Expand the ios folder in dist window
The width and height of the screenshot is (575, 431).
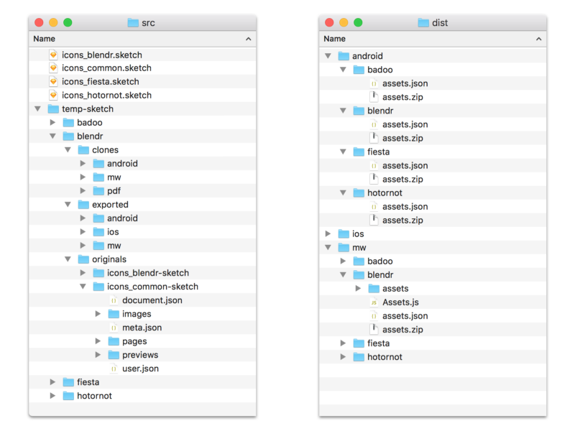point(328,234)
